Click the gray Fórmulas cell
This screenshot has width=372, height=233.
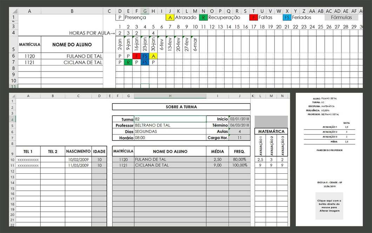click(341, 17)
